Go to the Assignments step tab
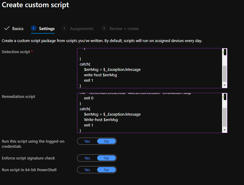Image resolution: width=244 pixels, height=185 pixels. click(x=82, y=29)
